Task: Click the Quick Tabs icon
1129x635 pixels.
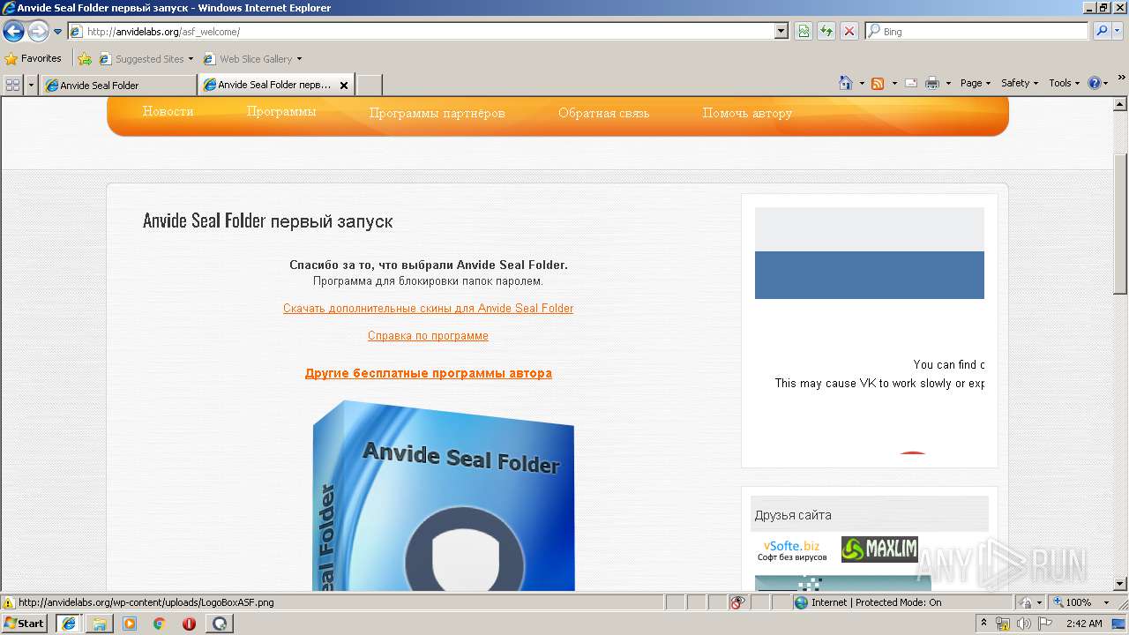Action: 13,85
